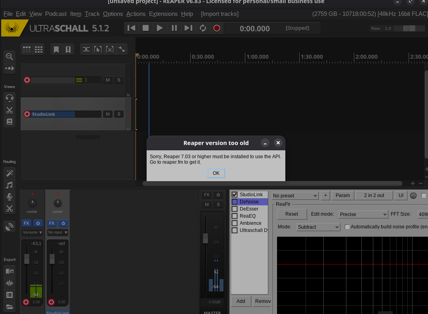Expand the Edit mode Precise dropdown

363,214
